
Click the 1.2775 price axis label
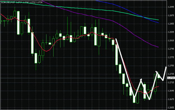[x=171, y=57]
